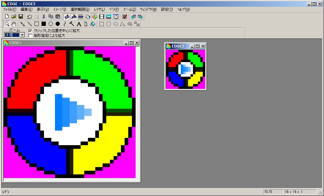The width and height of the screenshot is (324, 196).
Task: Select the text tool
Action: tap(79, 24)
